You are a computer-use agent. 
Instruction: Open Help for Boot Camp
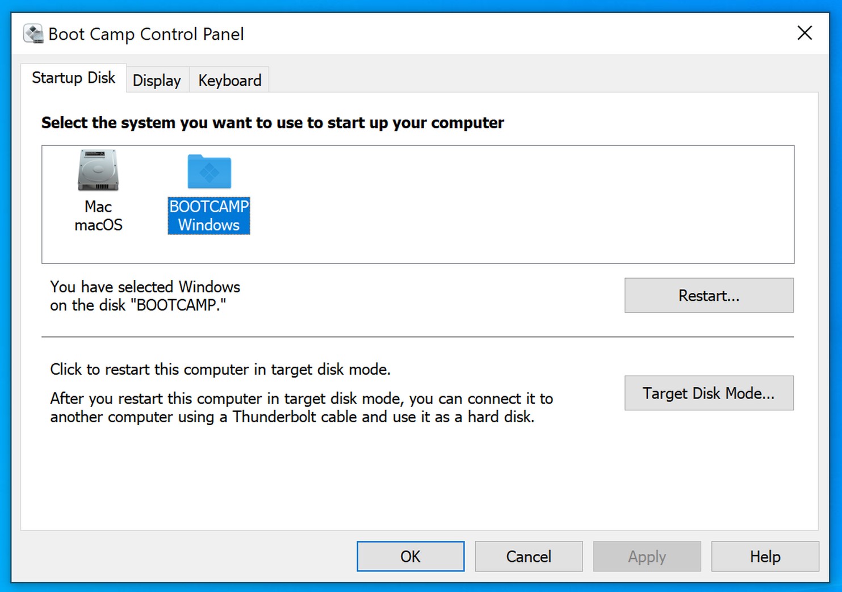(765, 556)
